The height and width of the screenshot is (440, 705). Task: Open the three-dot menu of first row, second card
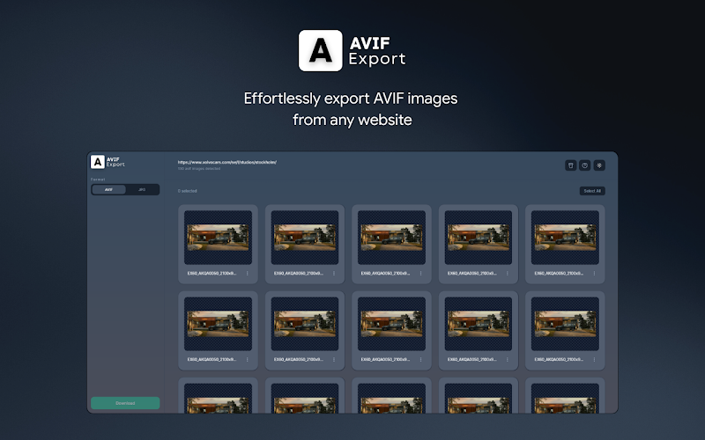(x=334, y=273)
